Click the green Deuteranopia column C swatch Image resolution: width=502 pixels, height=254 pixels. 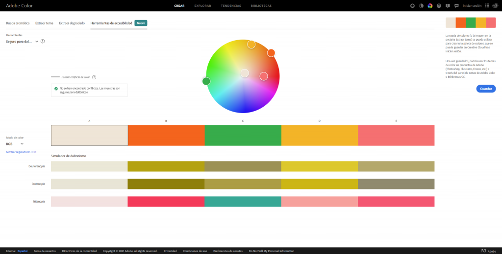click(243, 166)
